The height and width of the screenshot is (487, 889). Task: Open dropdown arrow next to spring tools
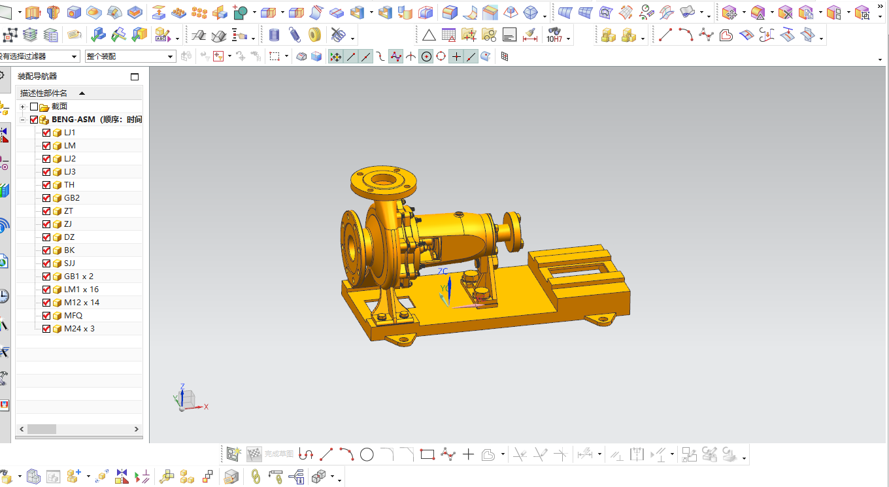352,39
